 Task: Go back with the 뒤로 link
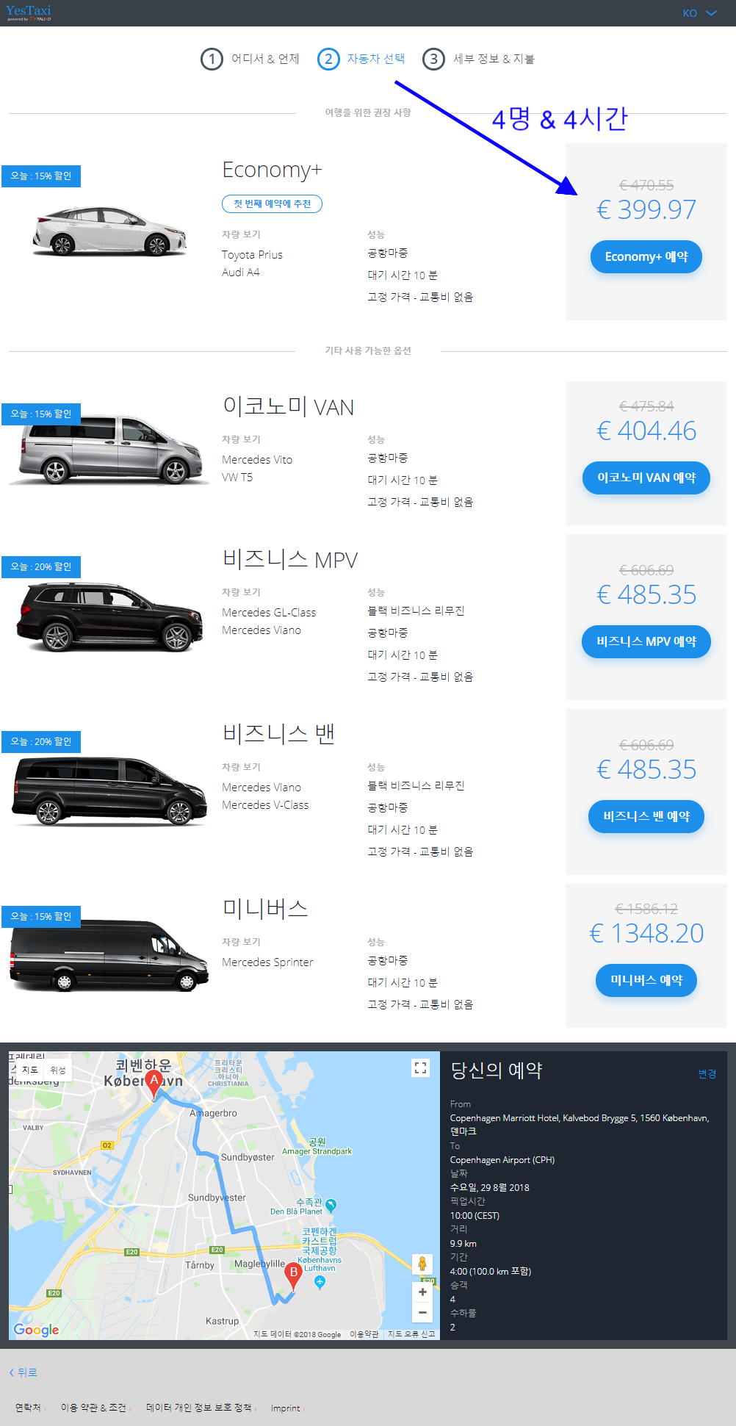pyautogui.click(x=23, y=1372)
